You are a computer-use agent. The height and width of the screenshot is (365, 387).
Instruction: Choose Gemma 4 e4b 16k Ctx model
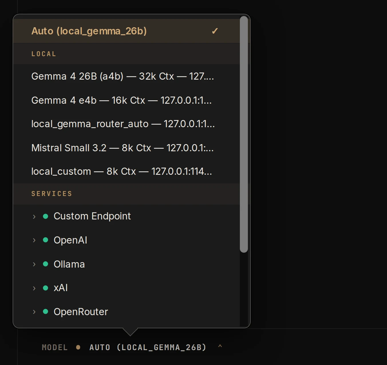coord(126,100)
